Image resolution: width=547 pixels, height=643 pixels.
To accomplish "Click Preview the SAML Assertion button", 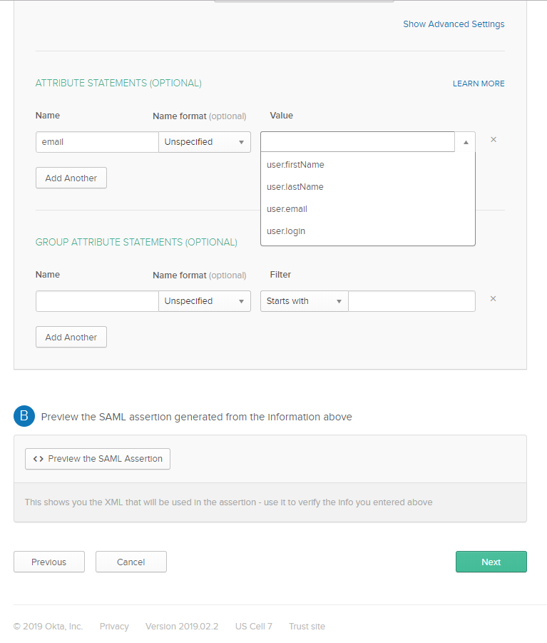I will (98, 459).
